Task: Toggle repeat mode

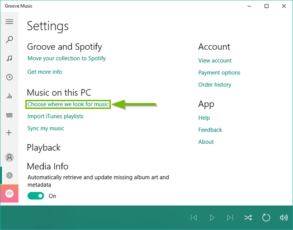Action: 266,217
